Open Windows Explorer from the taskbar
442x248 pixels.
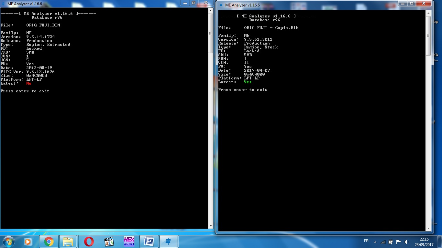pos(68,241)
